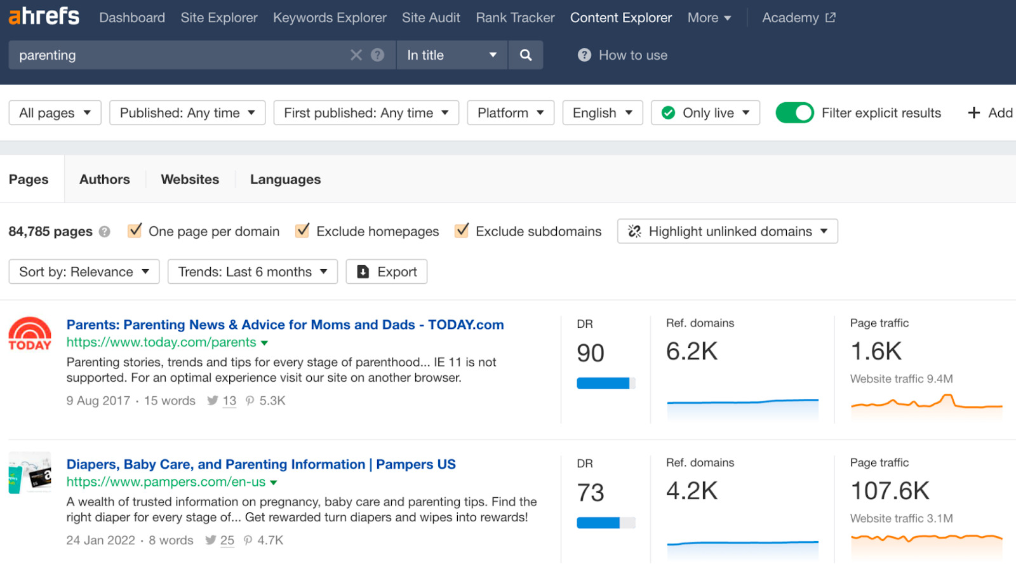Click the Ahrefs logo
The height and width of the screenshot is (569, 1016).
point(44,16)
